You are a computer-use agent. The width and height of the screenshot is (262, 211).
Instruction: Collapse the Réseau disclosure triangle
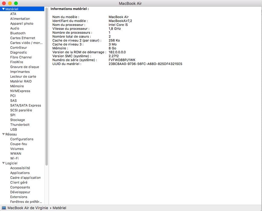click(3, 134)
